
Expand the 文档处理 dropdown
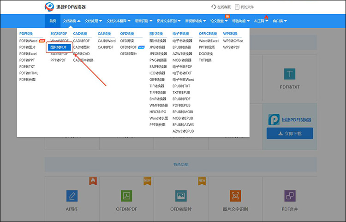click(x=93, y=21)
